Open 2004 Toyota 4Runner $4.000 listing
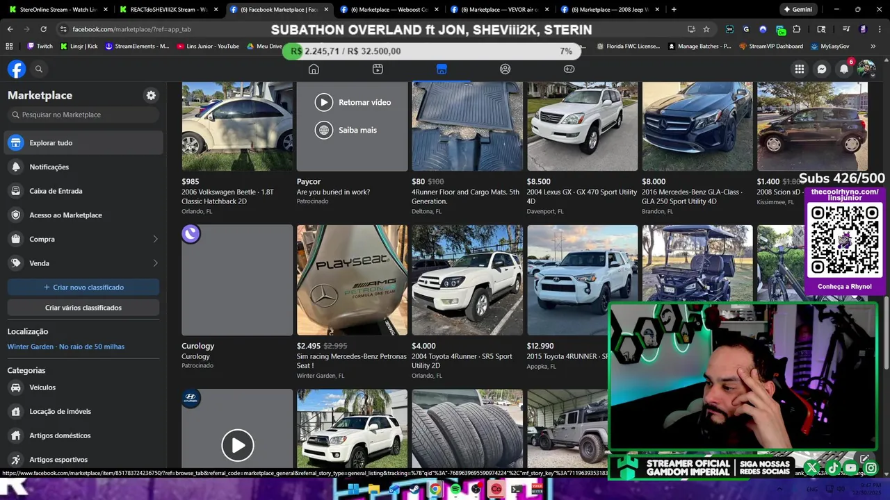This screenshot has width=890, height=500. (467, 280)
